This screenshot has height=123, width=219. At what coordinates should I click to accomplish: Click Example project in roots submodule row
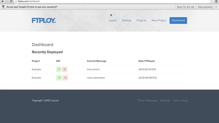(37, 78)
